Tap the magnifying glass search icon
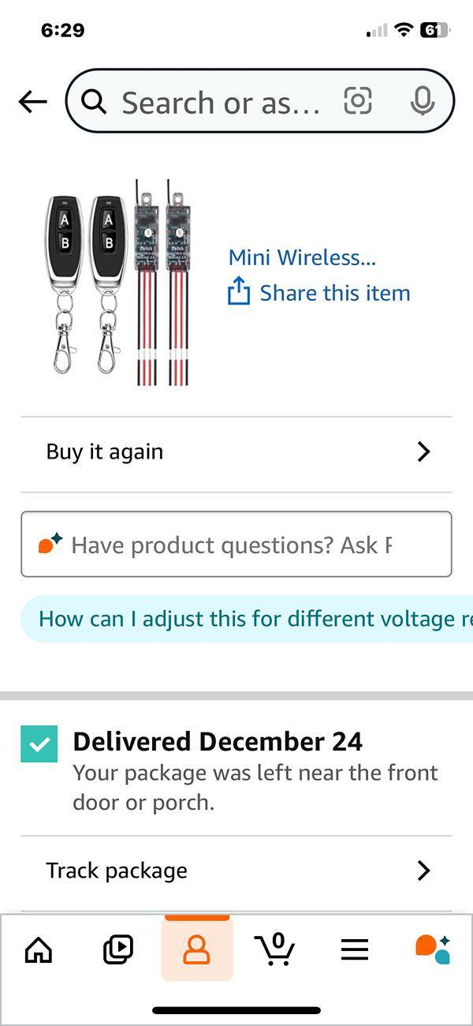 tap(95, 102)
